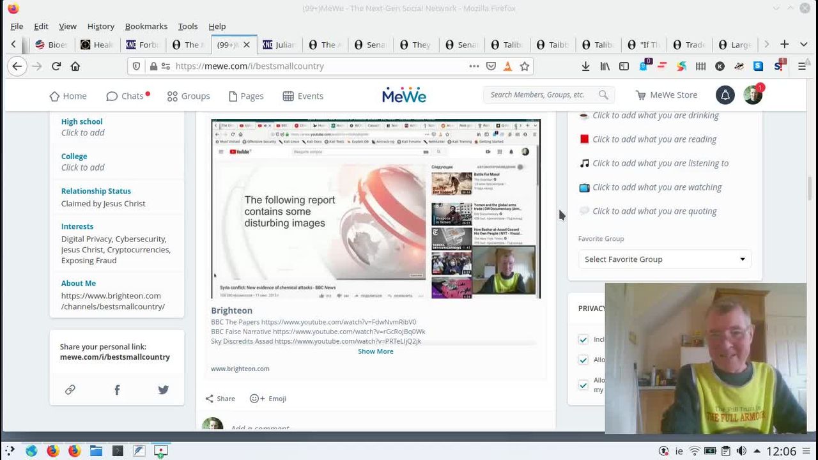
Task: Toggle the first privacy checkbox
Action: coord(583,340)
